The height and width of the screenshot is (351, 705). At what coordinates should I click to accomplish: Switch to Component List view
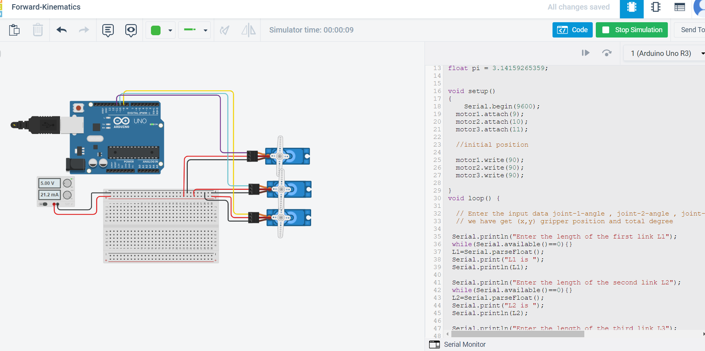click(679, 7)
